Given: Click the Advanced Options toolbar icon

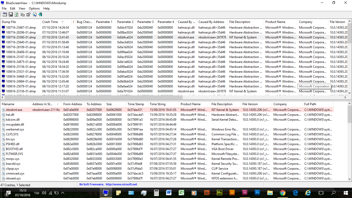Looking at the screenshot, I should [5, 14].
